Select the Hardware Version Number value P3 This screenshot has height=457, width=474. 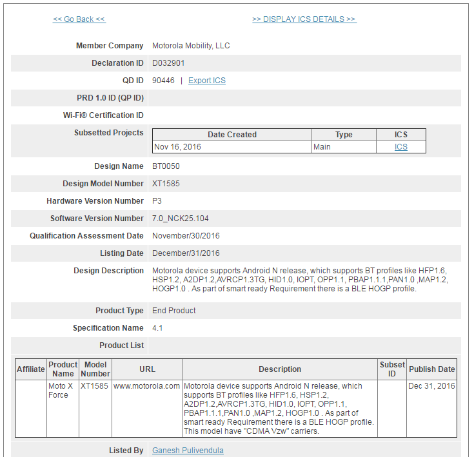[157, 201]
